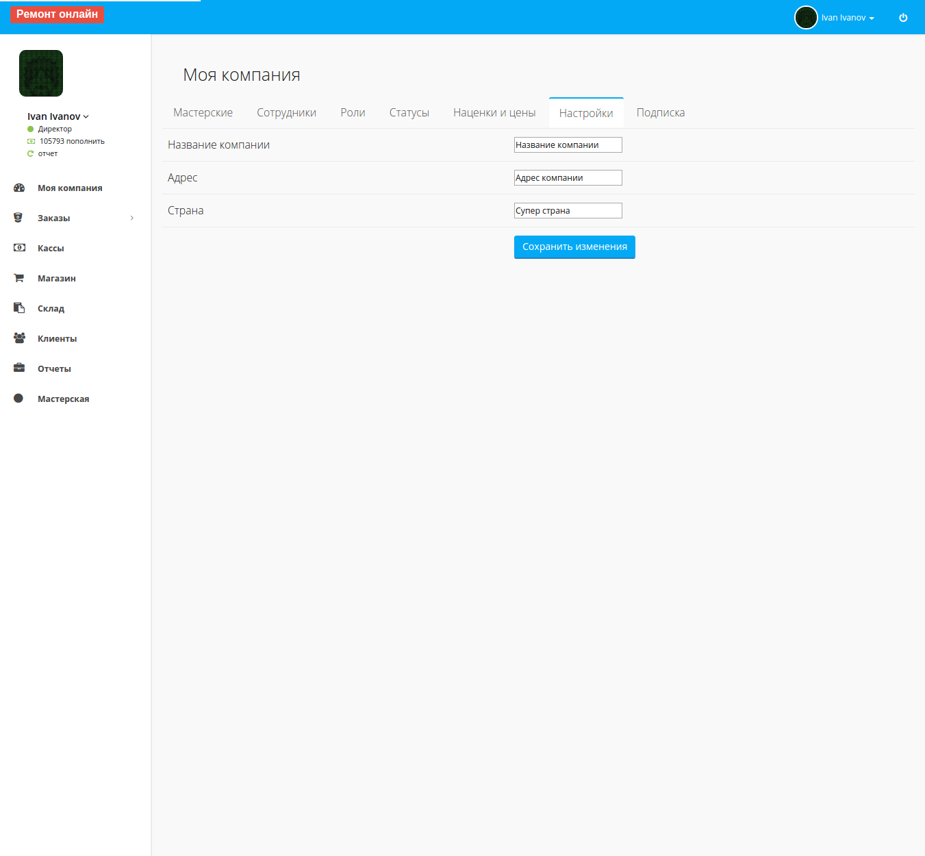The image size is (925, 856).
Task: Click the Адрес row label
Action: tap(182, 178)
